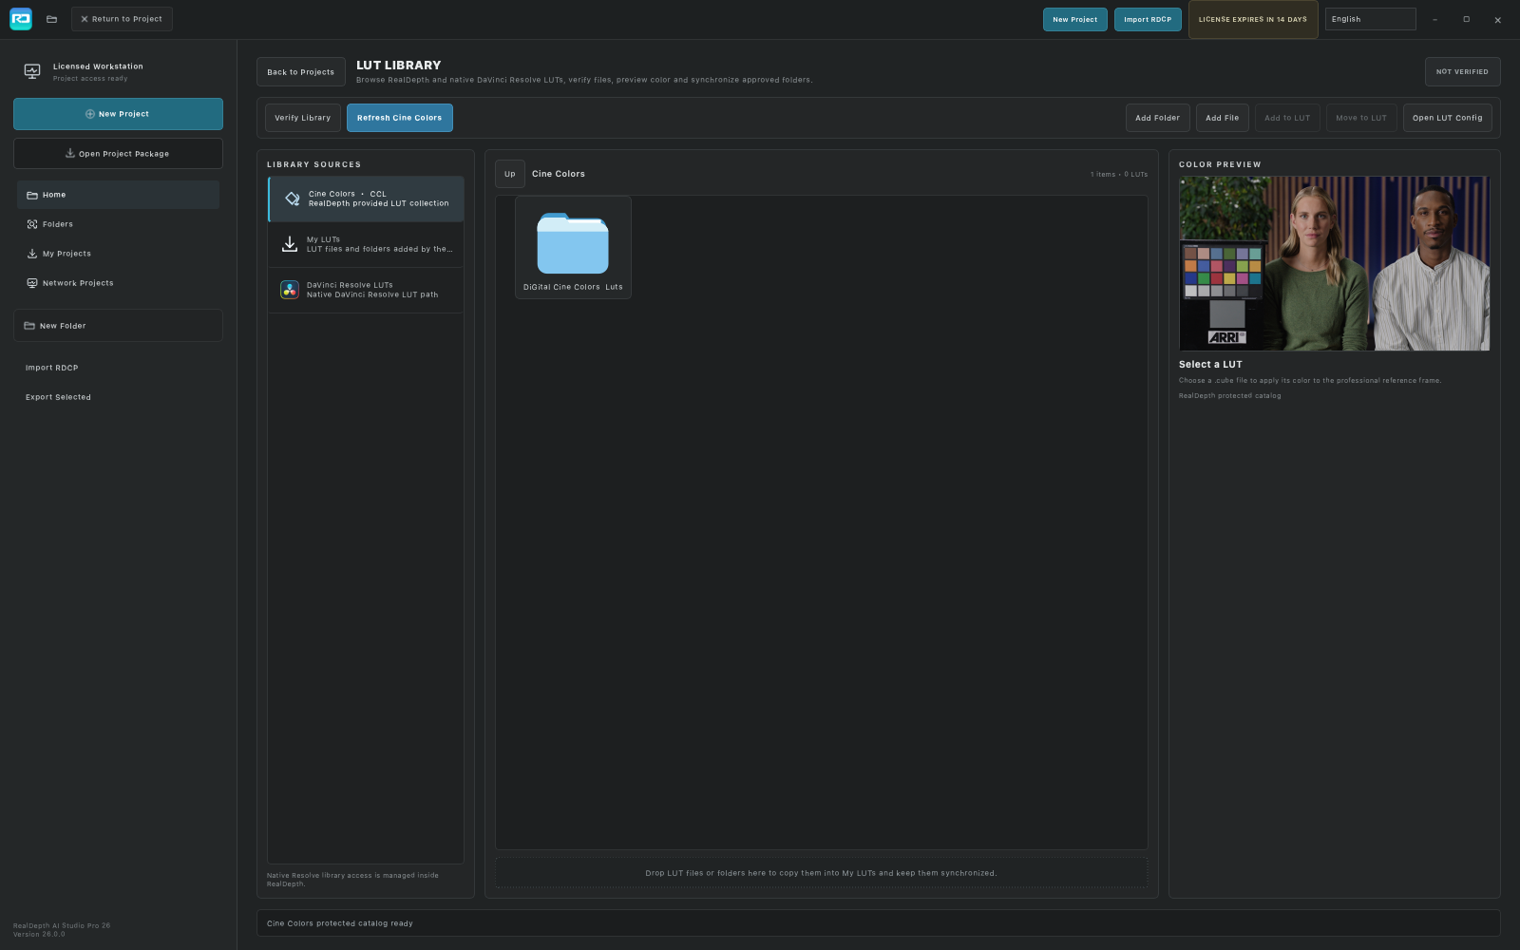This screenshot has height=950, width=1520.
Task: Click Import RDCP in the sidebar
Action: tap(52, 368)
